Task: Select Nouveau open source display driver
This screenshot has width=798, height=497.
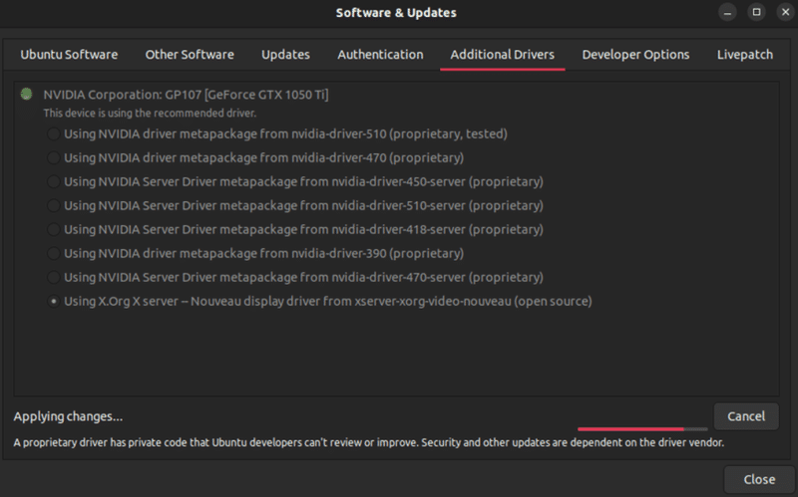Action: click(53, 301)
